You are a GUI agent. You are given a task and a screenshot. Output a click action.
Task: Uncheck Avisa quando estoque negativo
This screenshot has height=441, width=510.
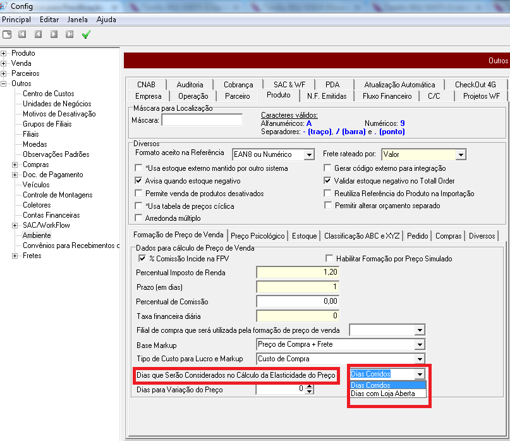(x=139, y=180)
